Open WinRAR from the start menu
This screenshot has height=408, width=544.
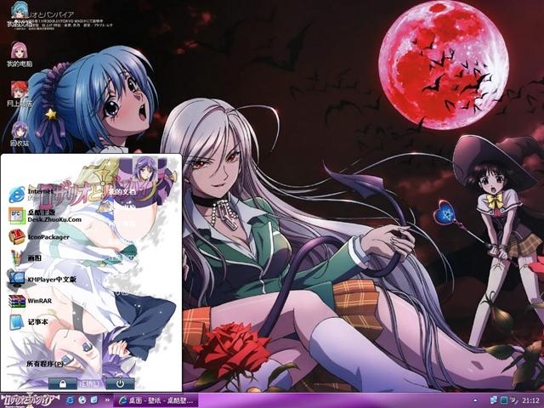(31, 301)
